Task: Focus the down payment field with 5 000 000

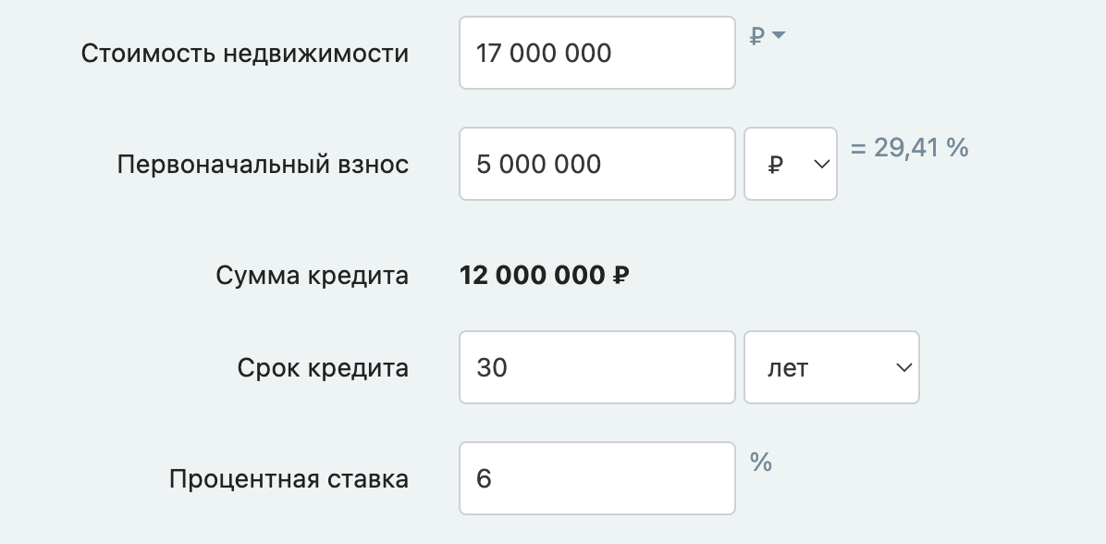Action: click(596, 164)
